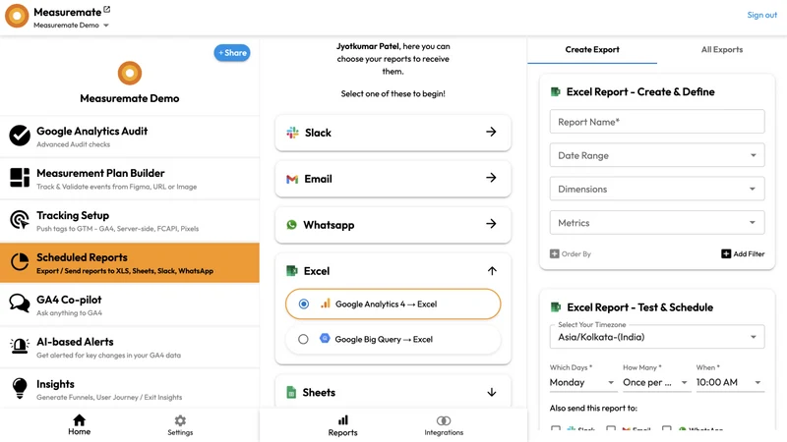
Task: Click the blue Share button
Action: click(232, 53)
